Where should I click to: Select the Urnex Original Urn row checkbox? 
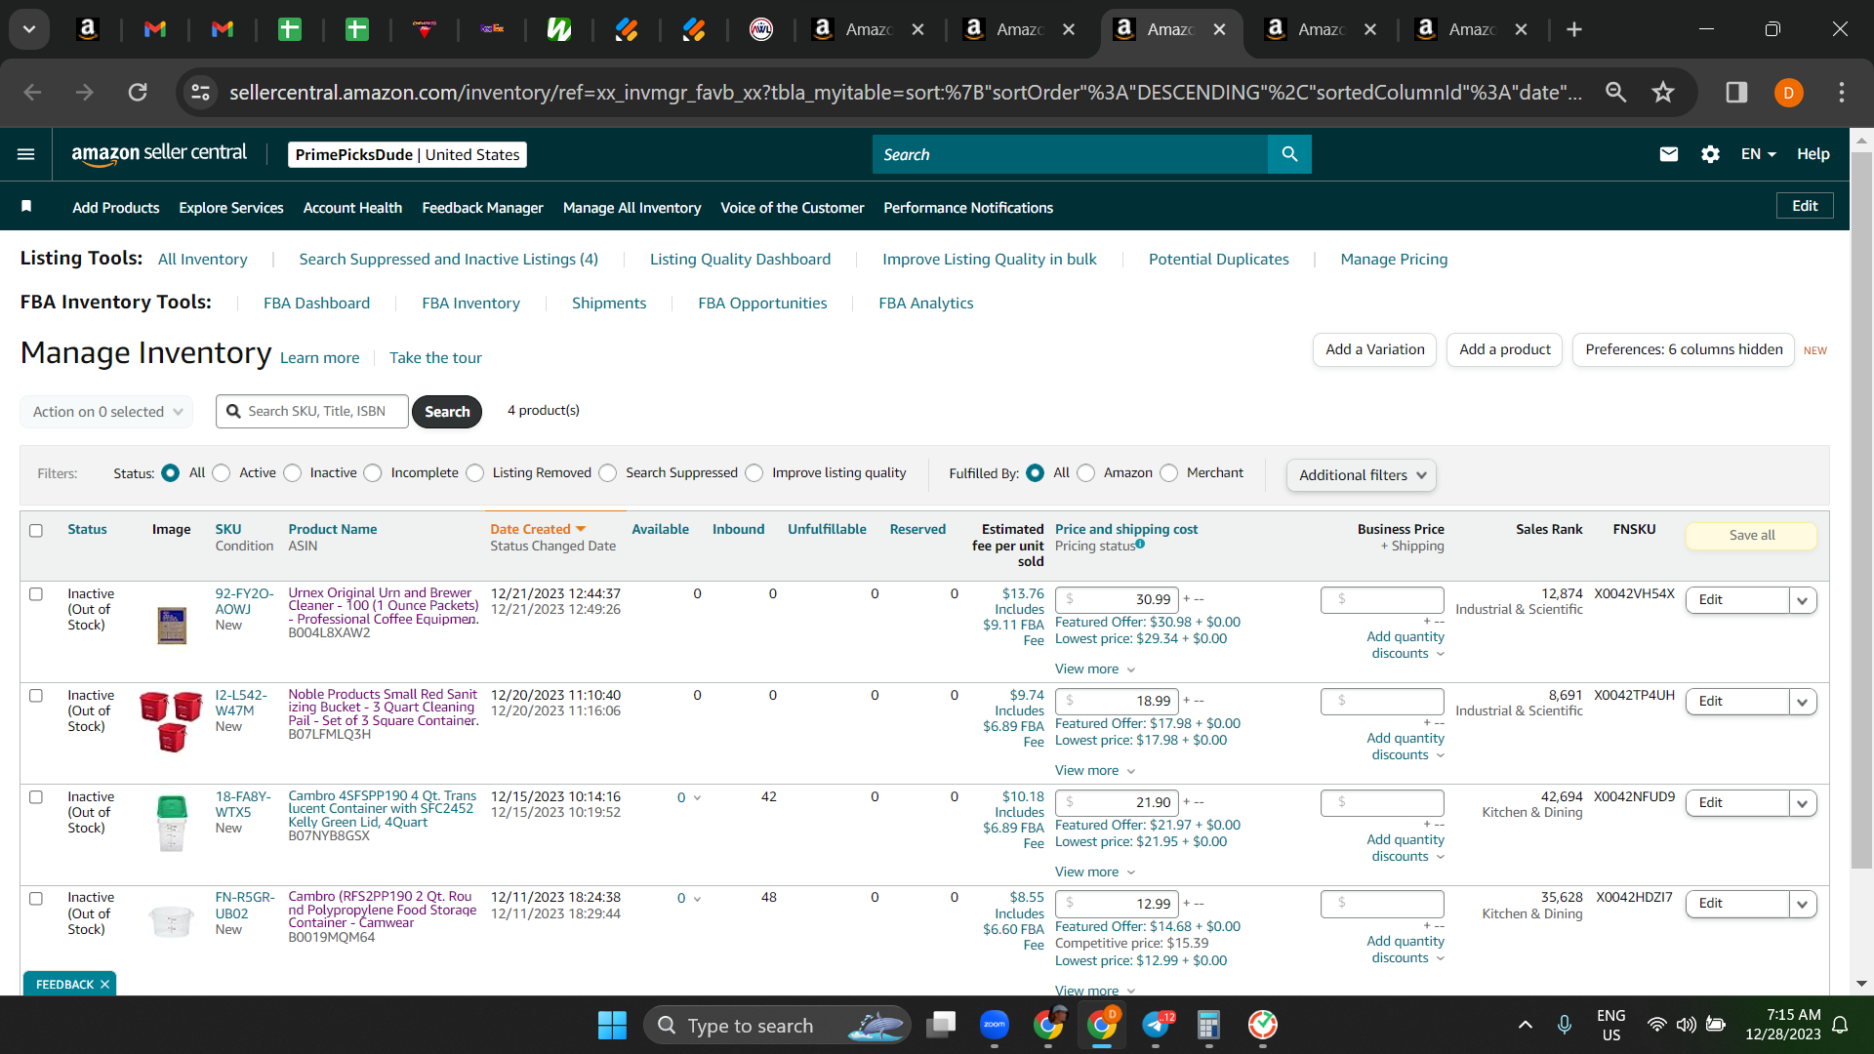36,594
